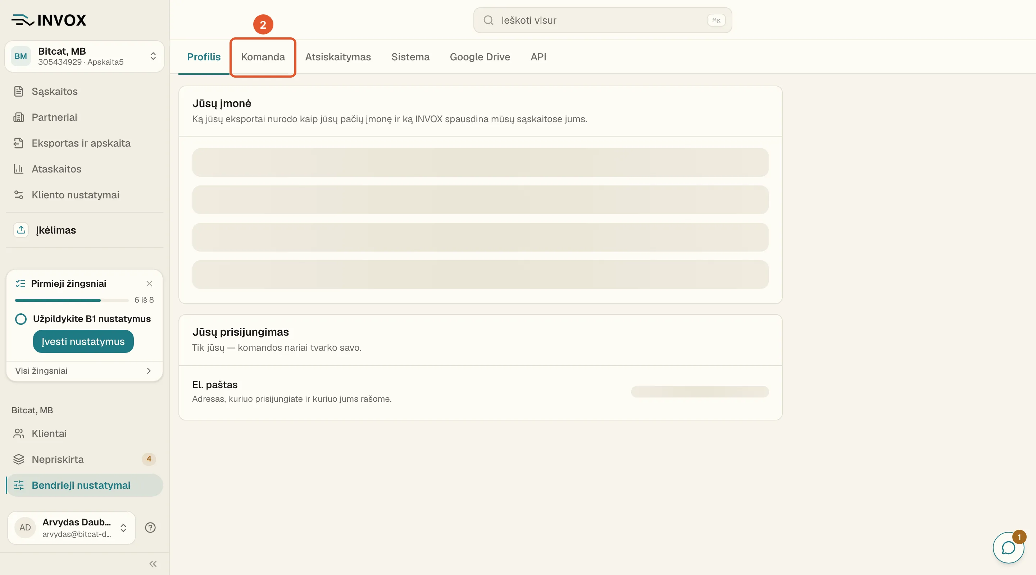Close the Pirmieji žingsniai card
The width and height of the screenshot is (1036, 575).
tap(149, 284)
